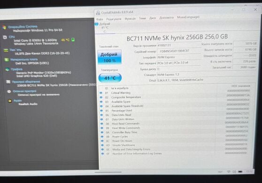
Task: Click the status dot for Available Spare Threshold
Action: point(101,106)
